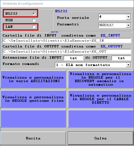Select the RS232 radio button
Viewport: 134px width, 146px height.
click(x=34, y=14)
